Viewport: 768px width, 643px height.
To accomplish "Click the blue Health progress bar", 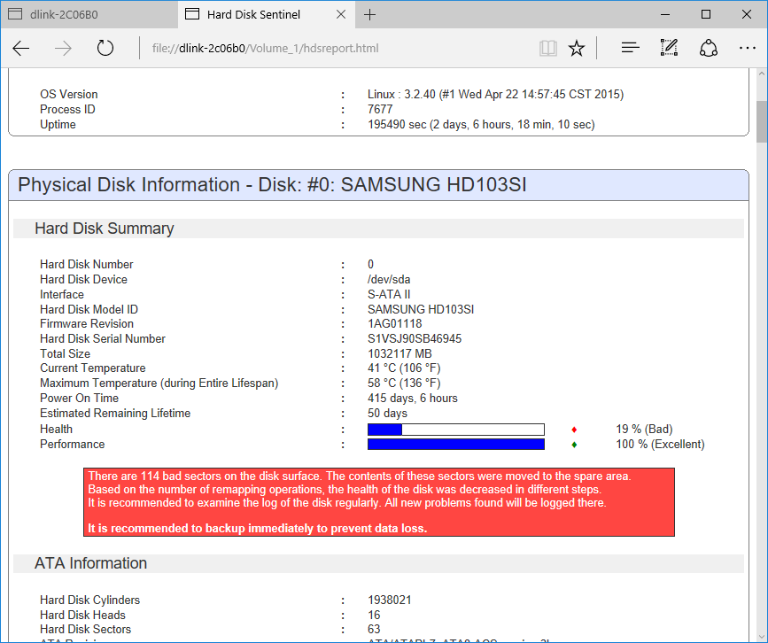I will [456, 430].
